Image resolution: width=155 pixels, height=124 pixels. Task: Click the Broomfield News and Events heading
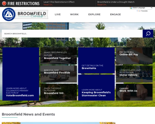28,114
